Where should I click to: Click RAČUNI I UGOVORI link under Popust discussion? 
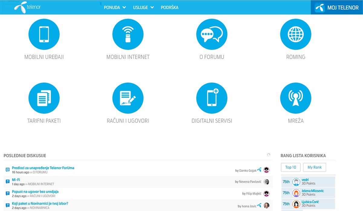click(x=43, y=196)
